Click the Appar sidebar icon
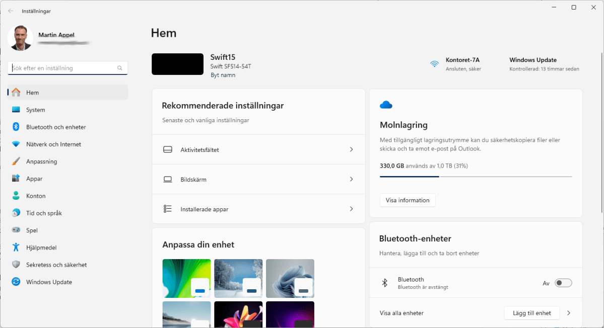604x328 pixels. click(x=15, y=178)
